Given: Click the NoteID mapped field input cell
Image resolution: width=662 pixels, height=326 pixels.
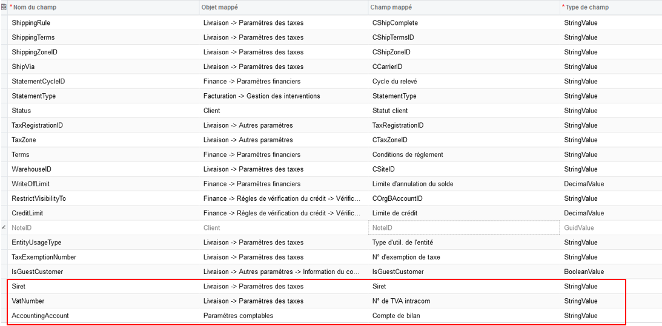Looking at the screenshot, I should click(x=464, y=228).
